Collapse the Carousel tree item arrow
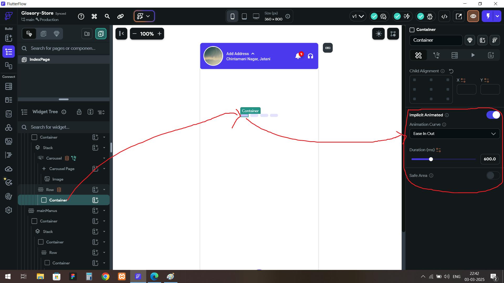This screenshot has width=504, height=283. [104, 158]
